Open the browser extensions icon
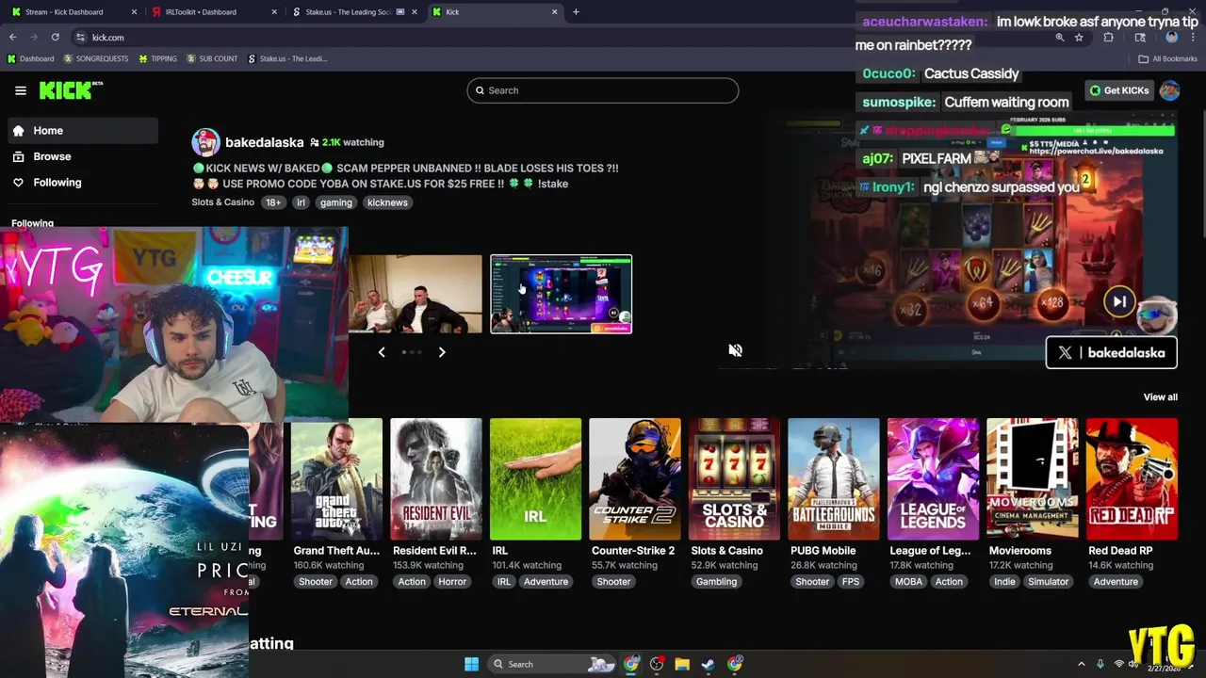 (x=1108, y=38)
